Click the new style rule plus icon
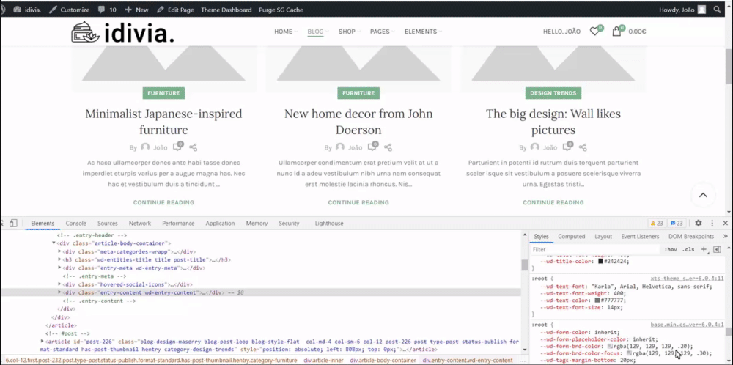Image resolution: width=733 pixels, height=365 pixels. 704,250
